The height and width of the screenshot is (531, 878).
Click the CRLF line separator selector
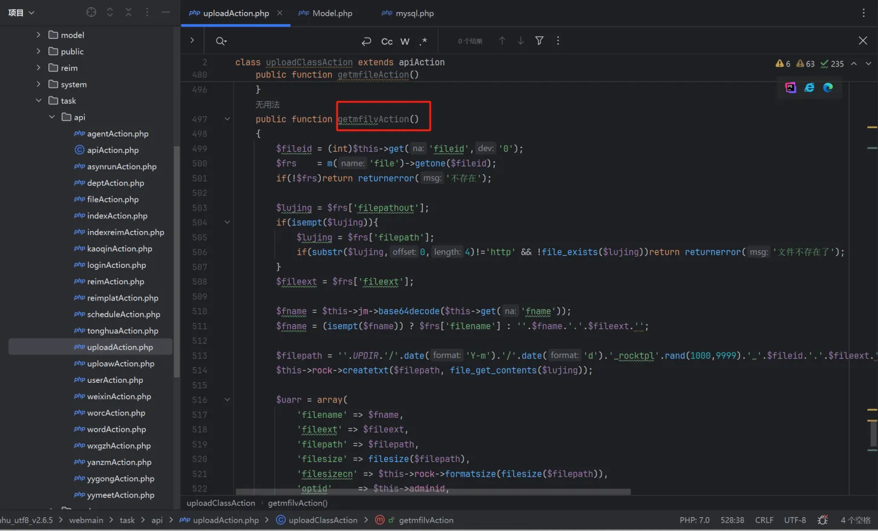764,520
